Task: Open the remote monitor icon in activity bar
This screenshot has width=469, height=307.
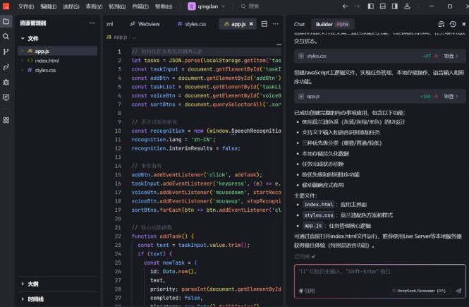Action: (6, 97)
